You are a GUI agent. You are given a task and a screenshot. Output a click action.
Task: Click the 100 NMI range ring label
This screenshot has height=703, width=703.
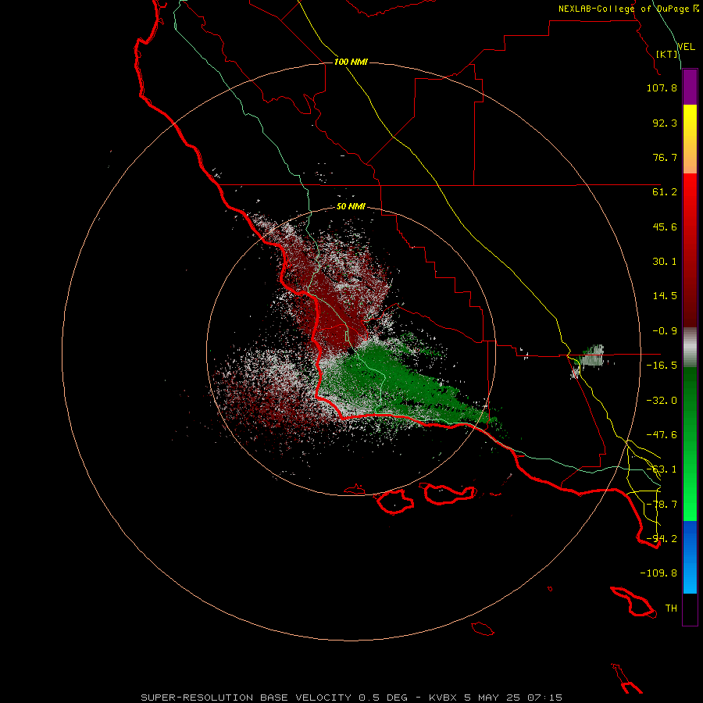351,62
